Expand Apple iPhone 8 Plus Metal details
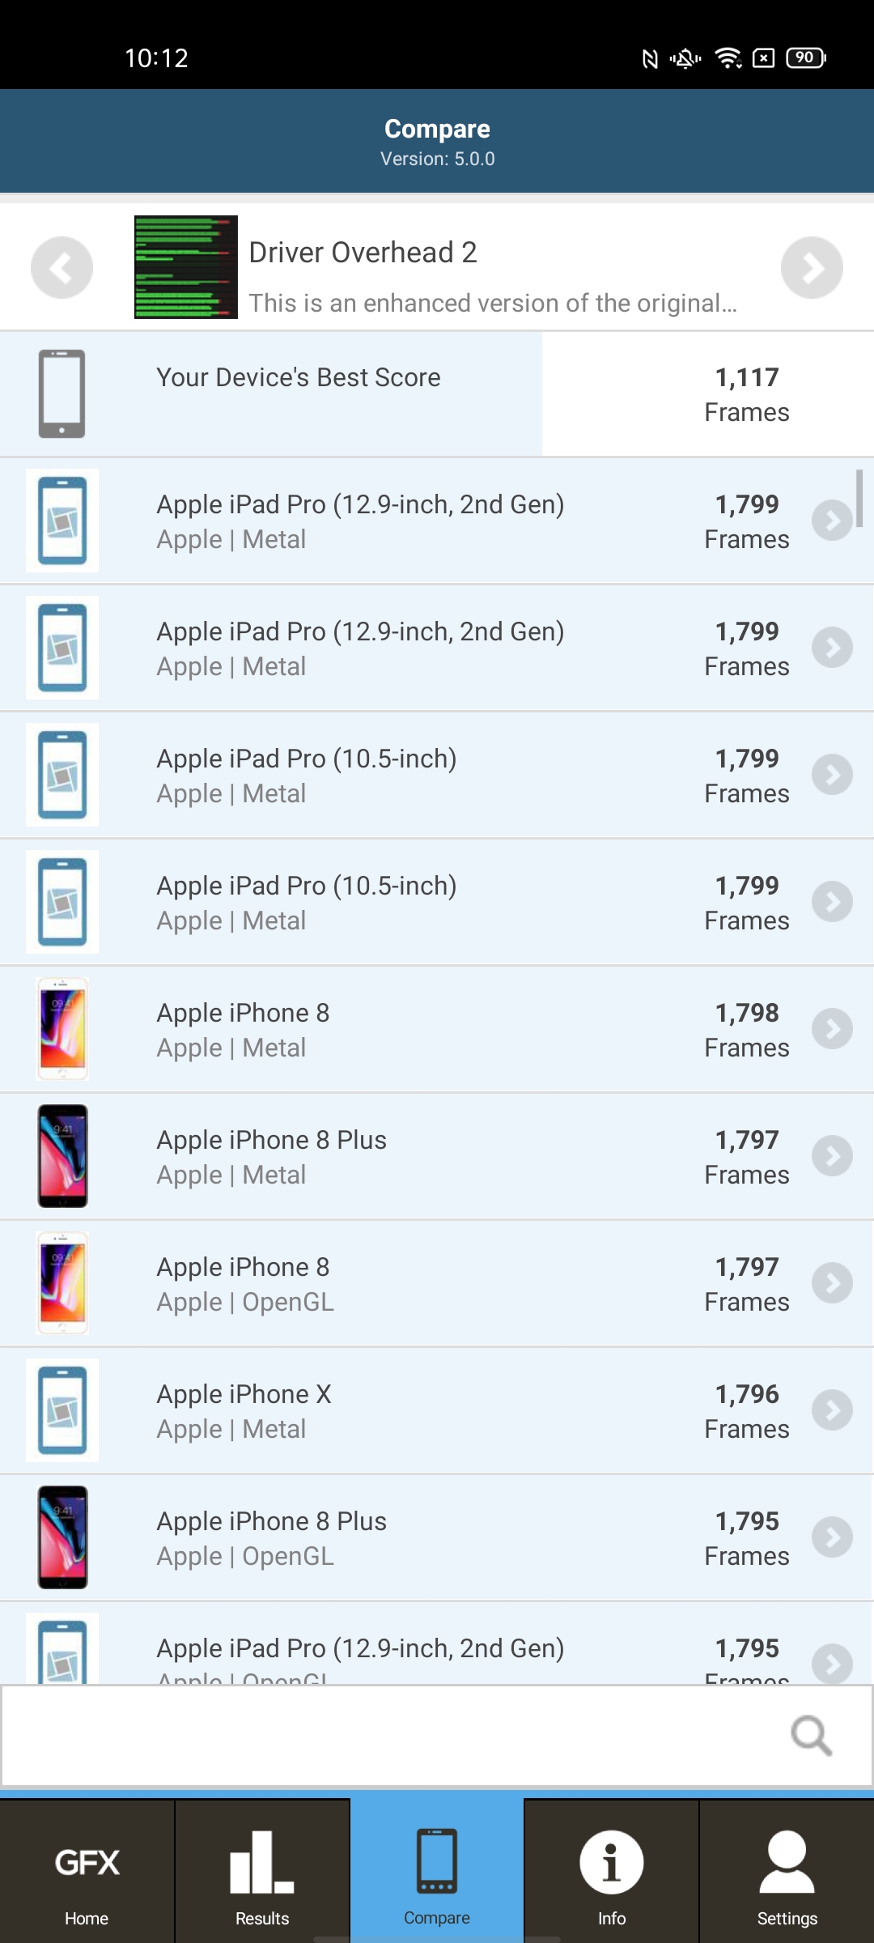 [832, 1156]
